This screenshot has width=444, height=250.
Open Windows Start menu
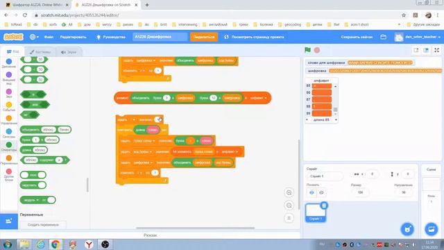[x=8, y=244]
